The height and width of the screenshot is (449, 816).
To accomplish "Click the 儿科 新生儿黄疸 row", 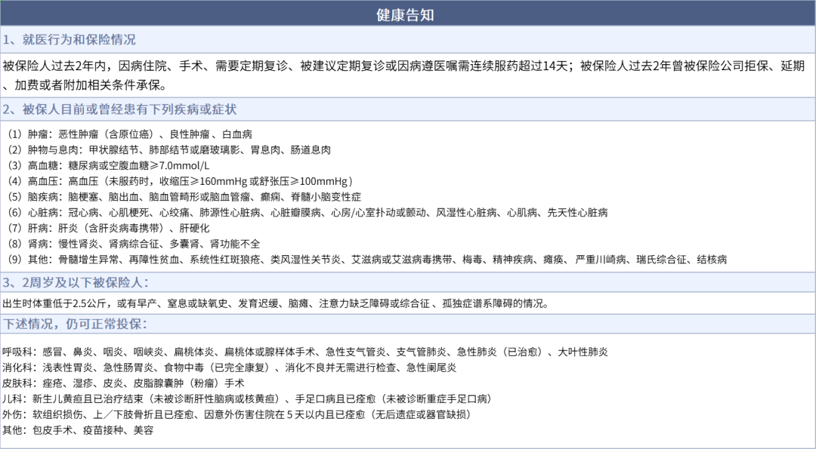I will coord(247,398).
